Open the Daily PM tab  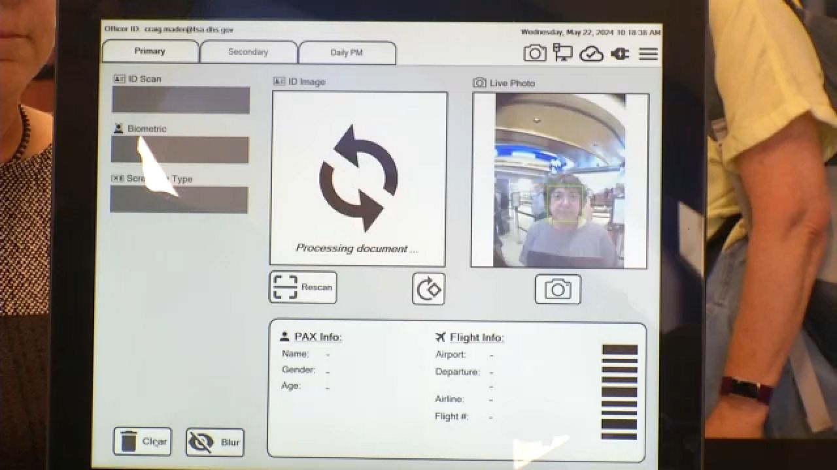coord(347,53)
